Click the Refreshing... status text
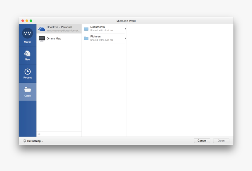 (35, 141)
